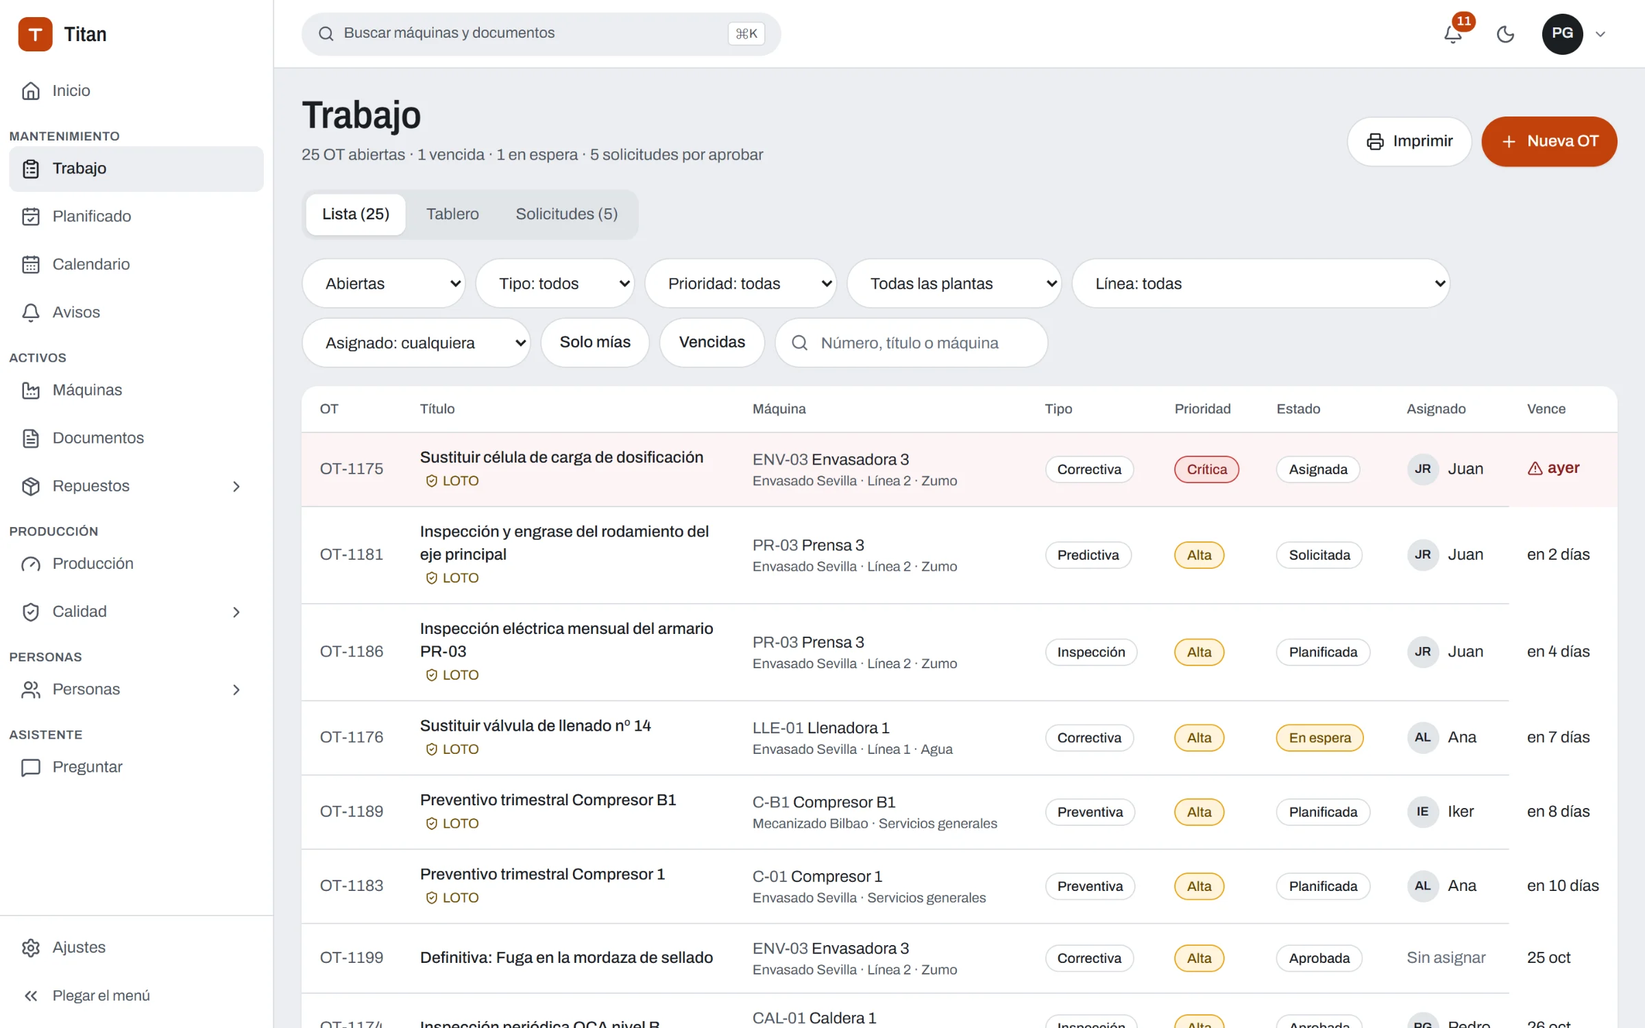Expand the Repuestos submenu chevron
Viewport: 1645px width, 1028px height.
pos(236,487)
